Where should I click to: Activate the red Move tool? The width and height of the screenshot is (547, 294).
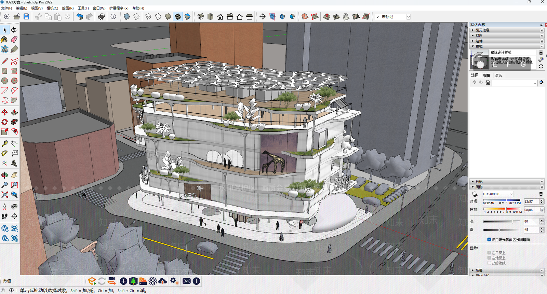tap(5, 112)
